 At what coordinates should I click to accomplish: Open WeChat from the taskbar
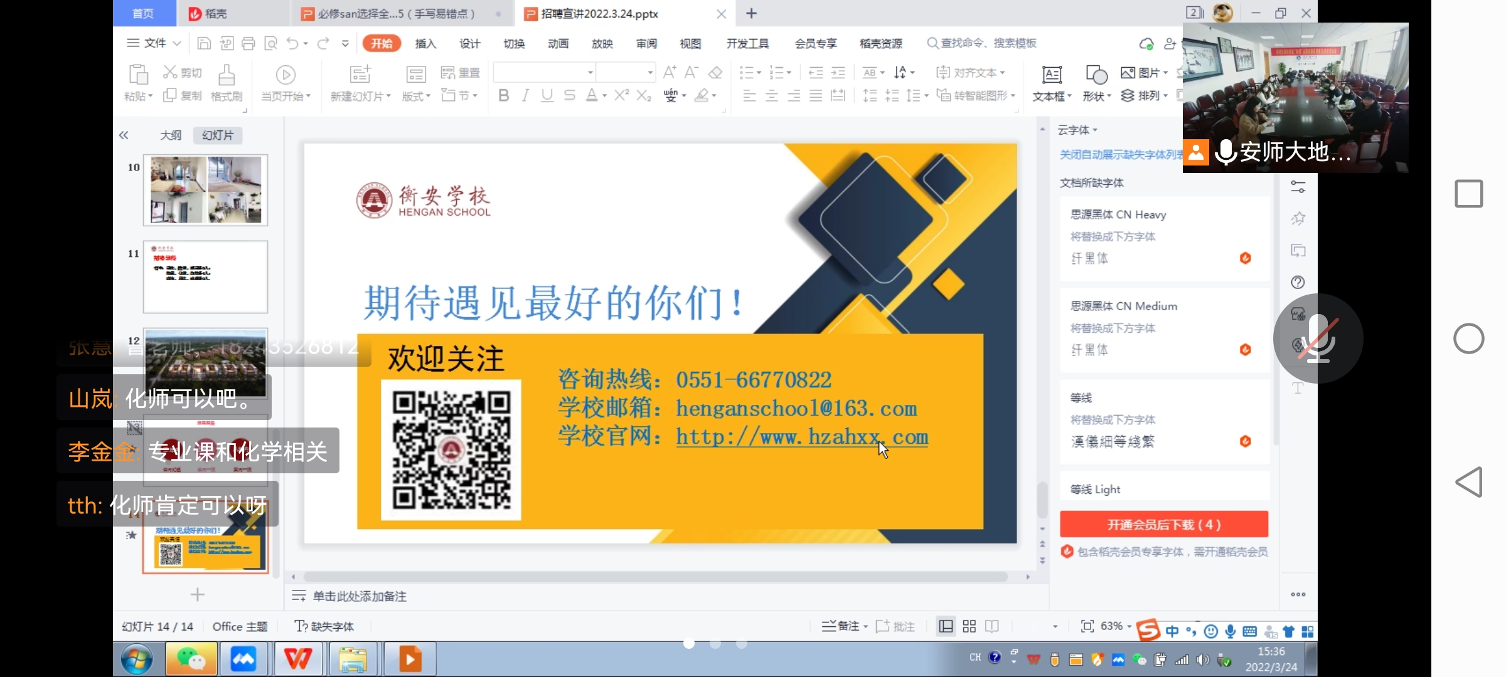tap(191, 659)
